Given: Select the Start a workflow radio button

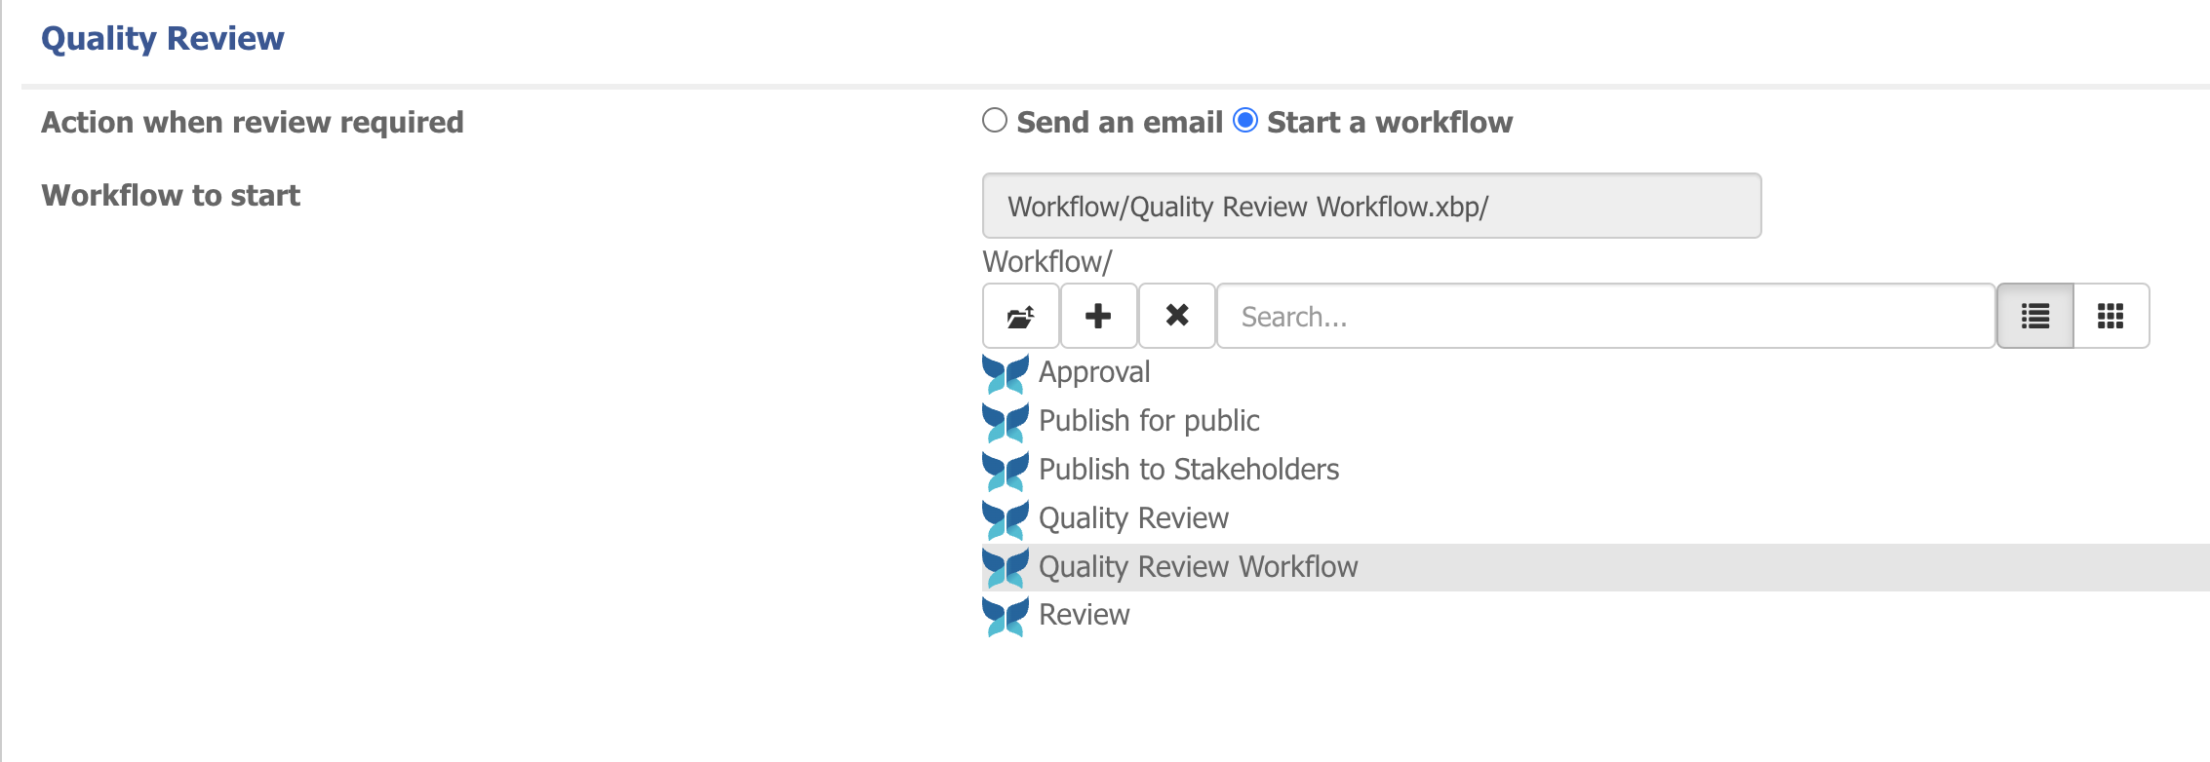Looking at the screenshot, I should pyautogui.click(x=1245, y=121).
